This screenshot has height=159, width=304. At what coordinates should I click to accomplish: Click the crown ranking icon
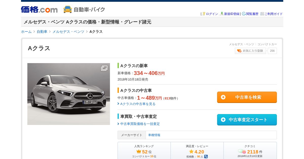tap(139, 152)
